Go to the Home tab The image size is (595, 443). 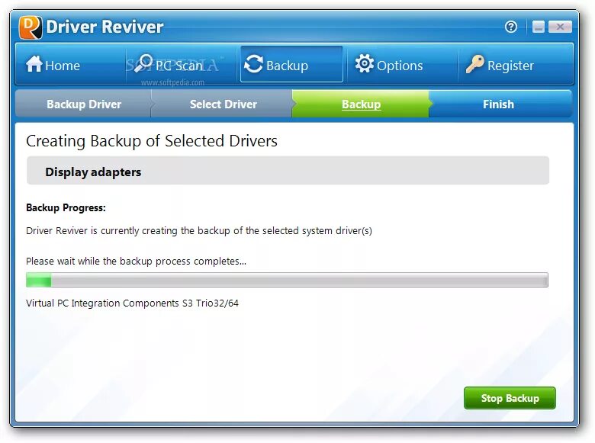(x=71, y=64)
